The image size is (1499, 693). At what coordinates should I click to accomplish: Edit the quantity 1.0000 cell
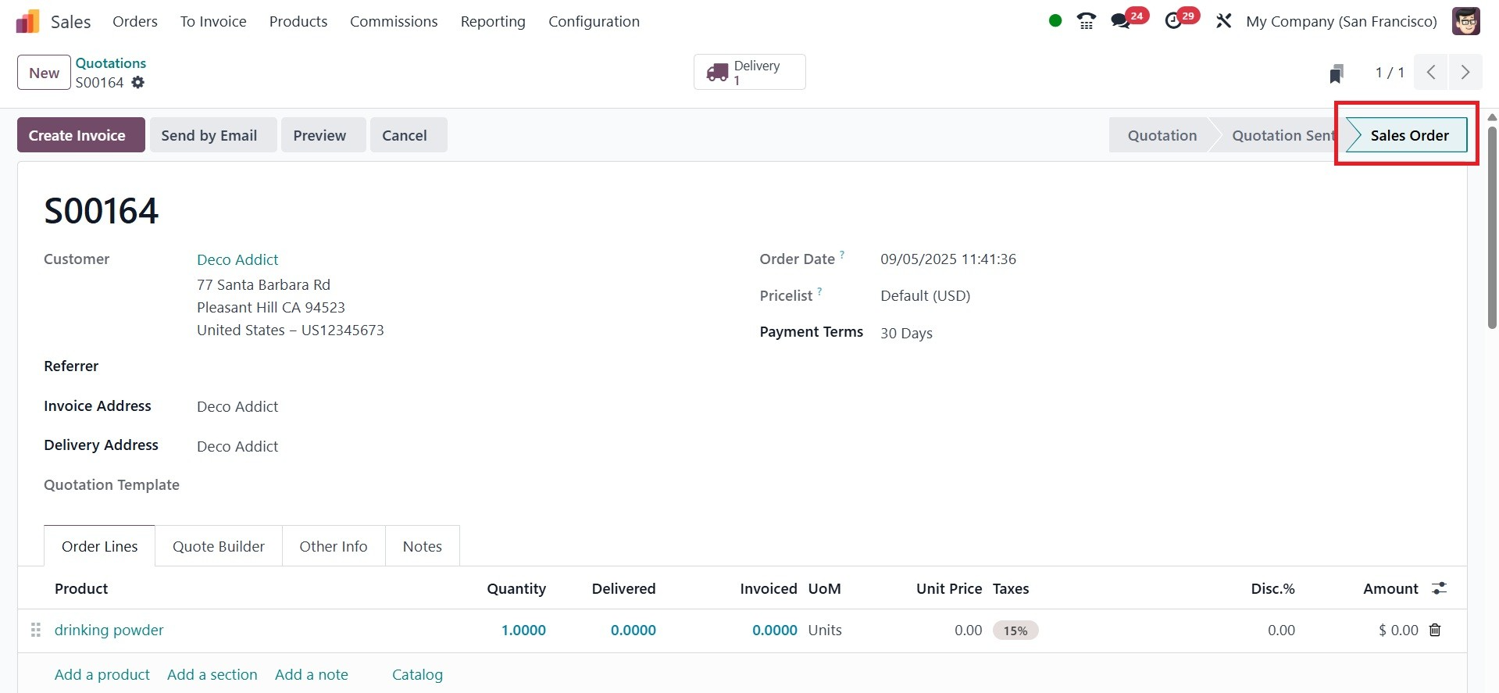(523, 630)
